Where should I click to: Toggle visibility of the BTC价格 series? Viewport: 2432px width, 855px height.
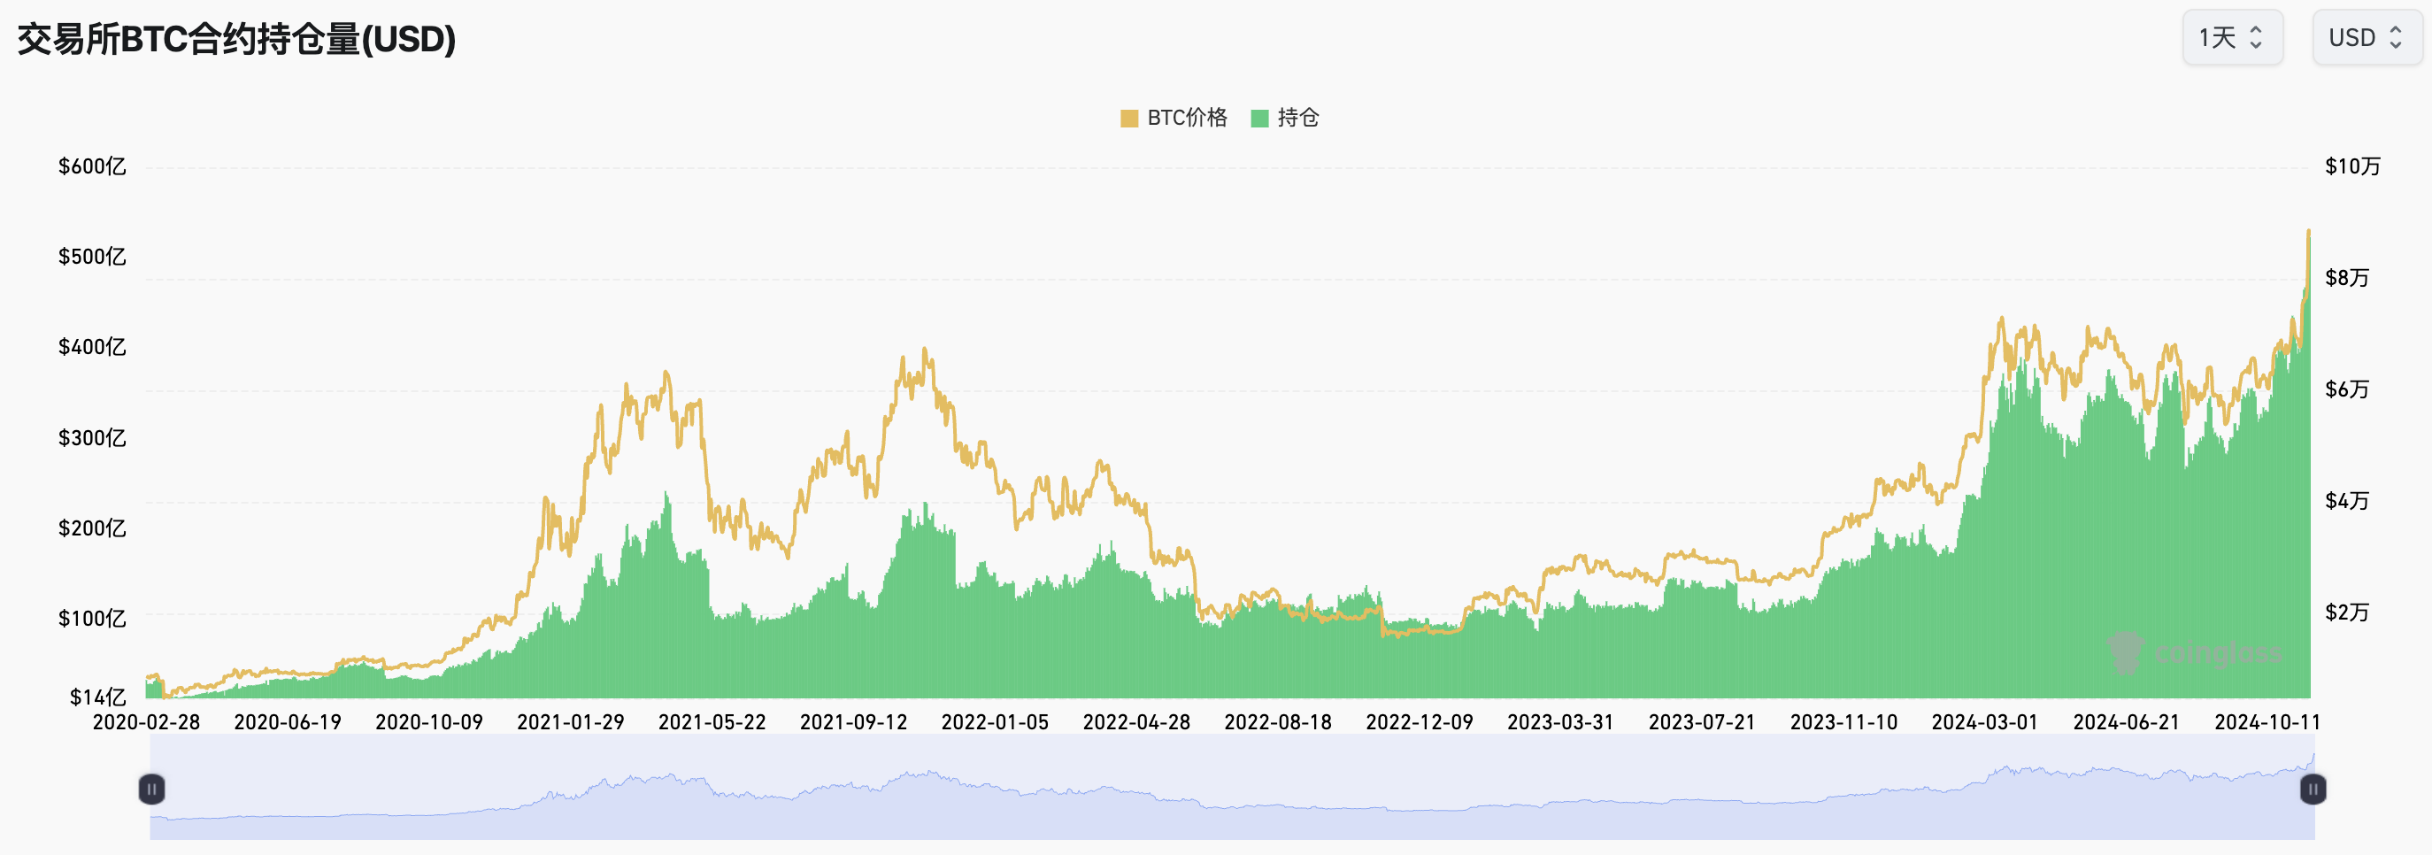coord(1171,118)
